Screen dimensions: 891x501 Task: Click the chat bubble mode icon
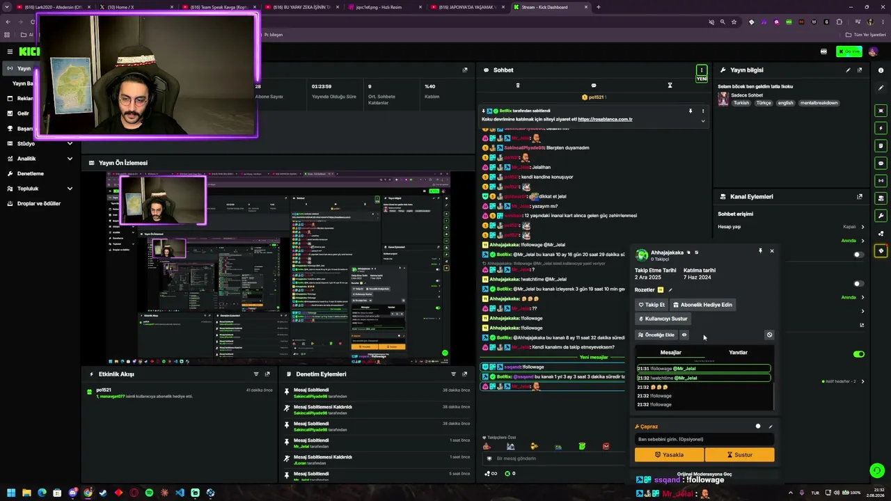pos(594,86)
